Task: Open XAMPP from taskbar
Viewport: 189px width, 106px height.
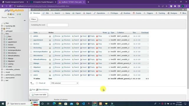Action: click(x=100, y=104)
